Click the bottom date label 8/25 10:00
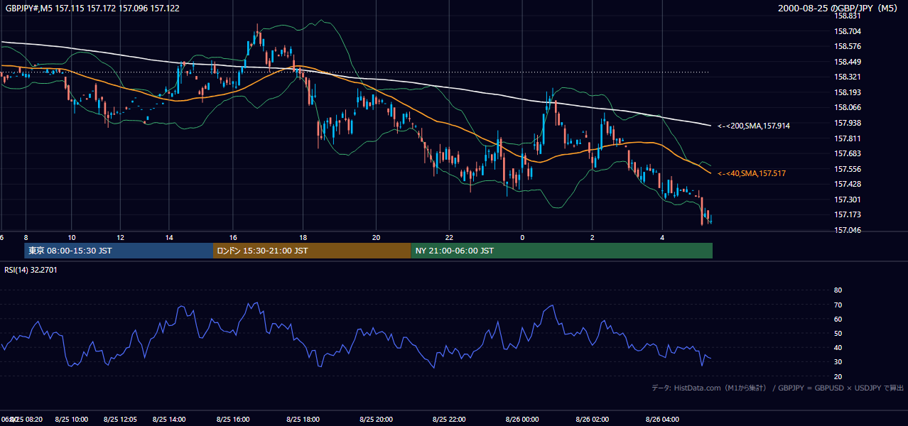This screenshot has height=426, width=908. coord(71,420)
